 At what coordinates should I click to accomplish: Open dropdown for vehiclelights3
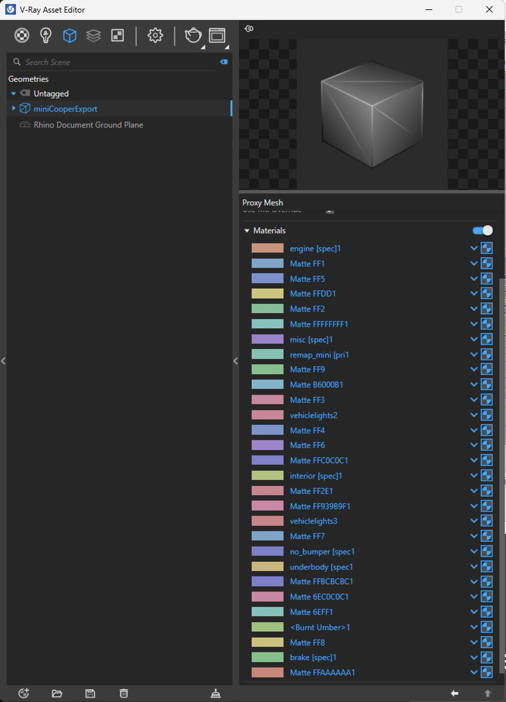pyautogui.click(x=474, y=521)
